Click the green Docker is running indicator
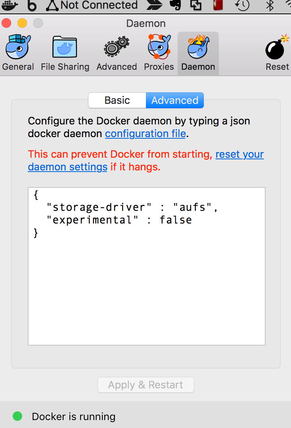This screenshot has height=428, width=291. pos(17,416)
